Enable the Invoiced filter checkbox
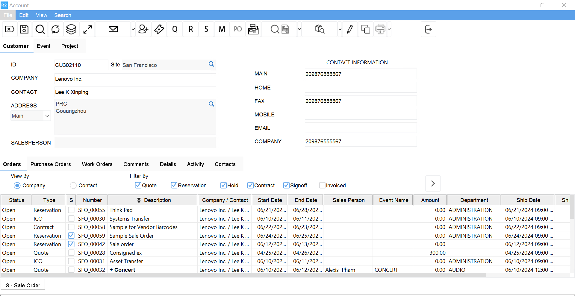 pyautogui.click(x=322, y=186)
